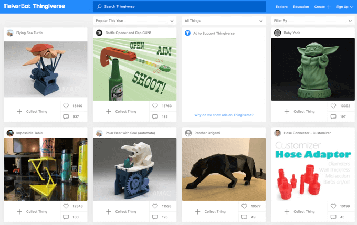Open Bottle Opener author avatar
This screenshot has height=225, width=357.
pyautogui.click(x=99, y=33)
